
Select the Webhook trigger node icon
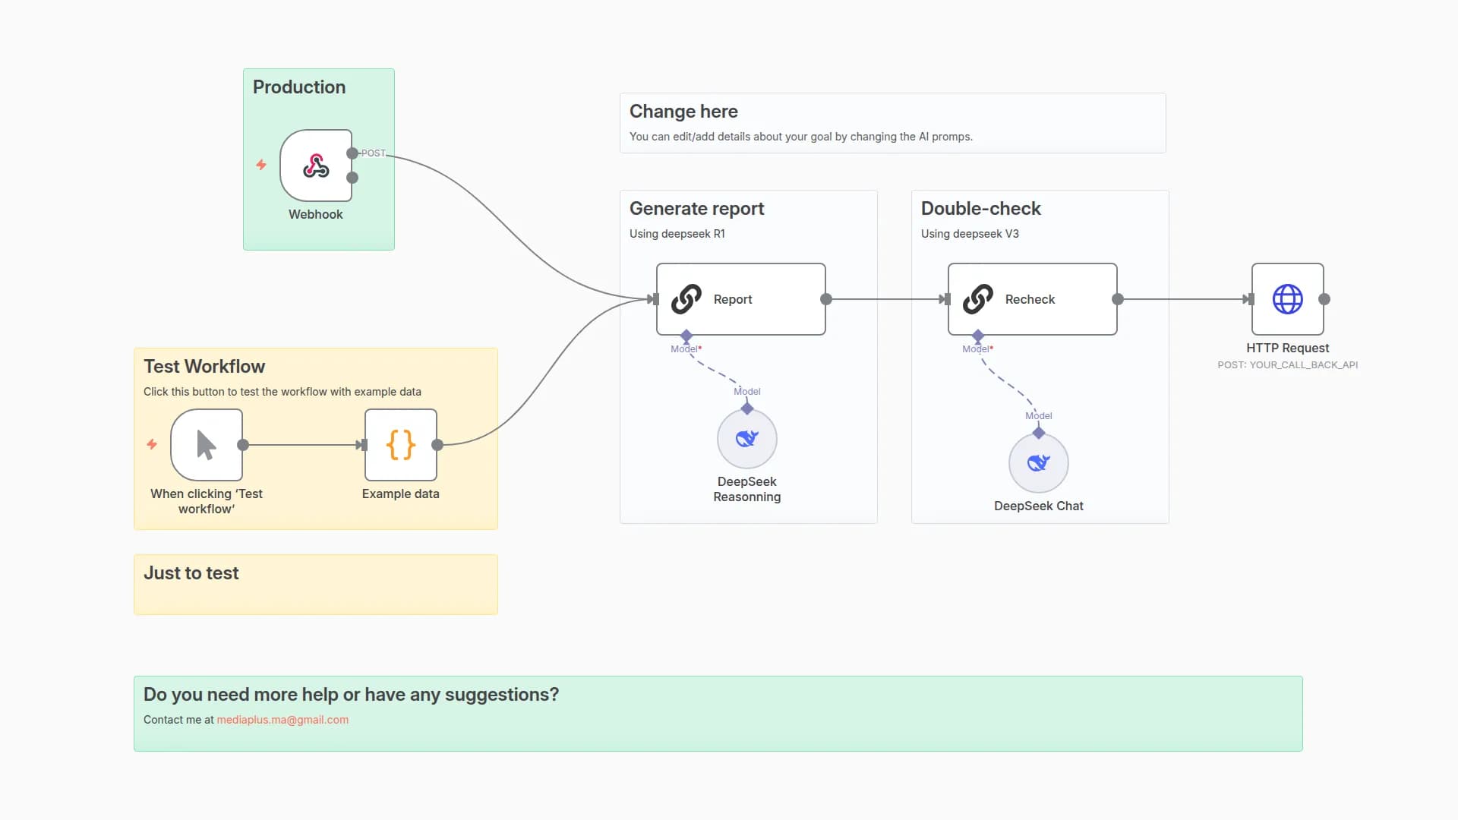point(315,165)
